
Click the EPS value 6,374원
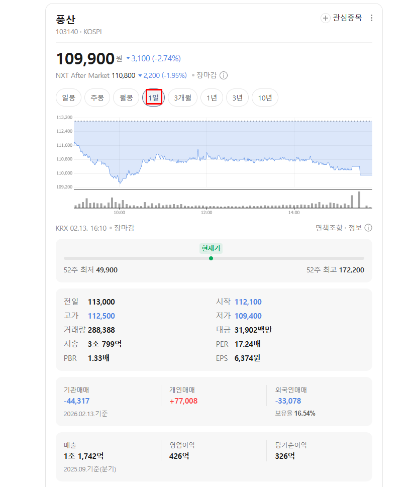247,358
